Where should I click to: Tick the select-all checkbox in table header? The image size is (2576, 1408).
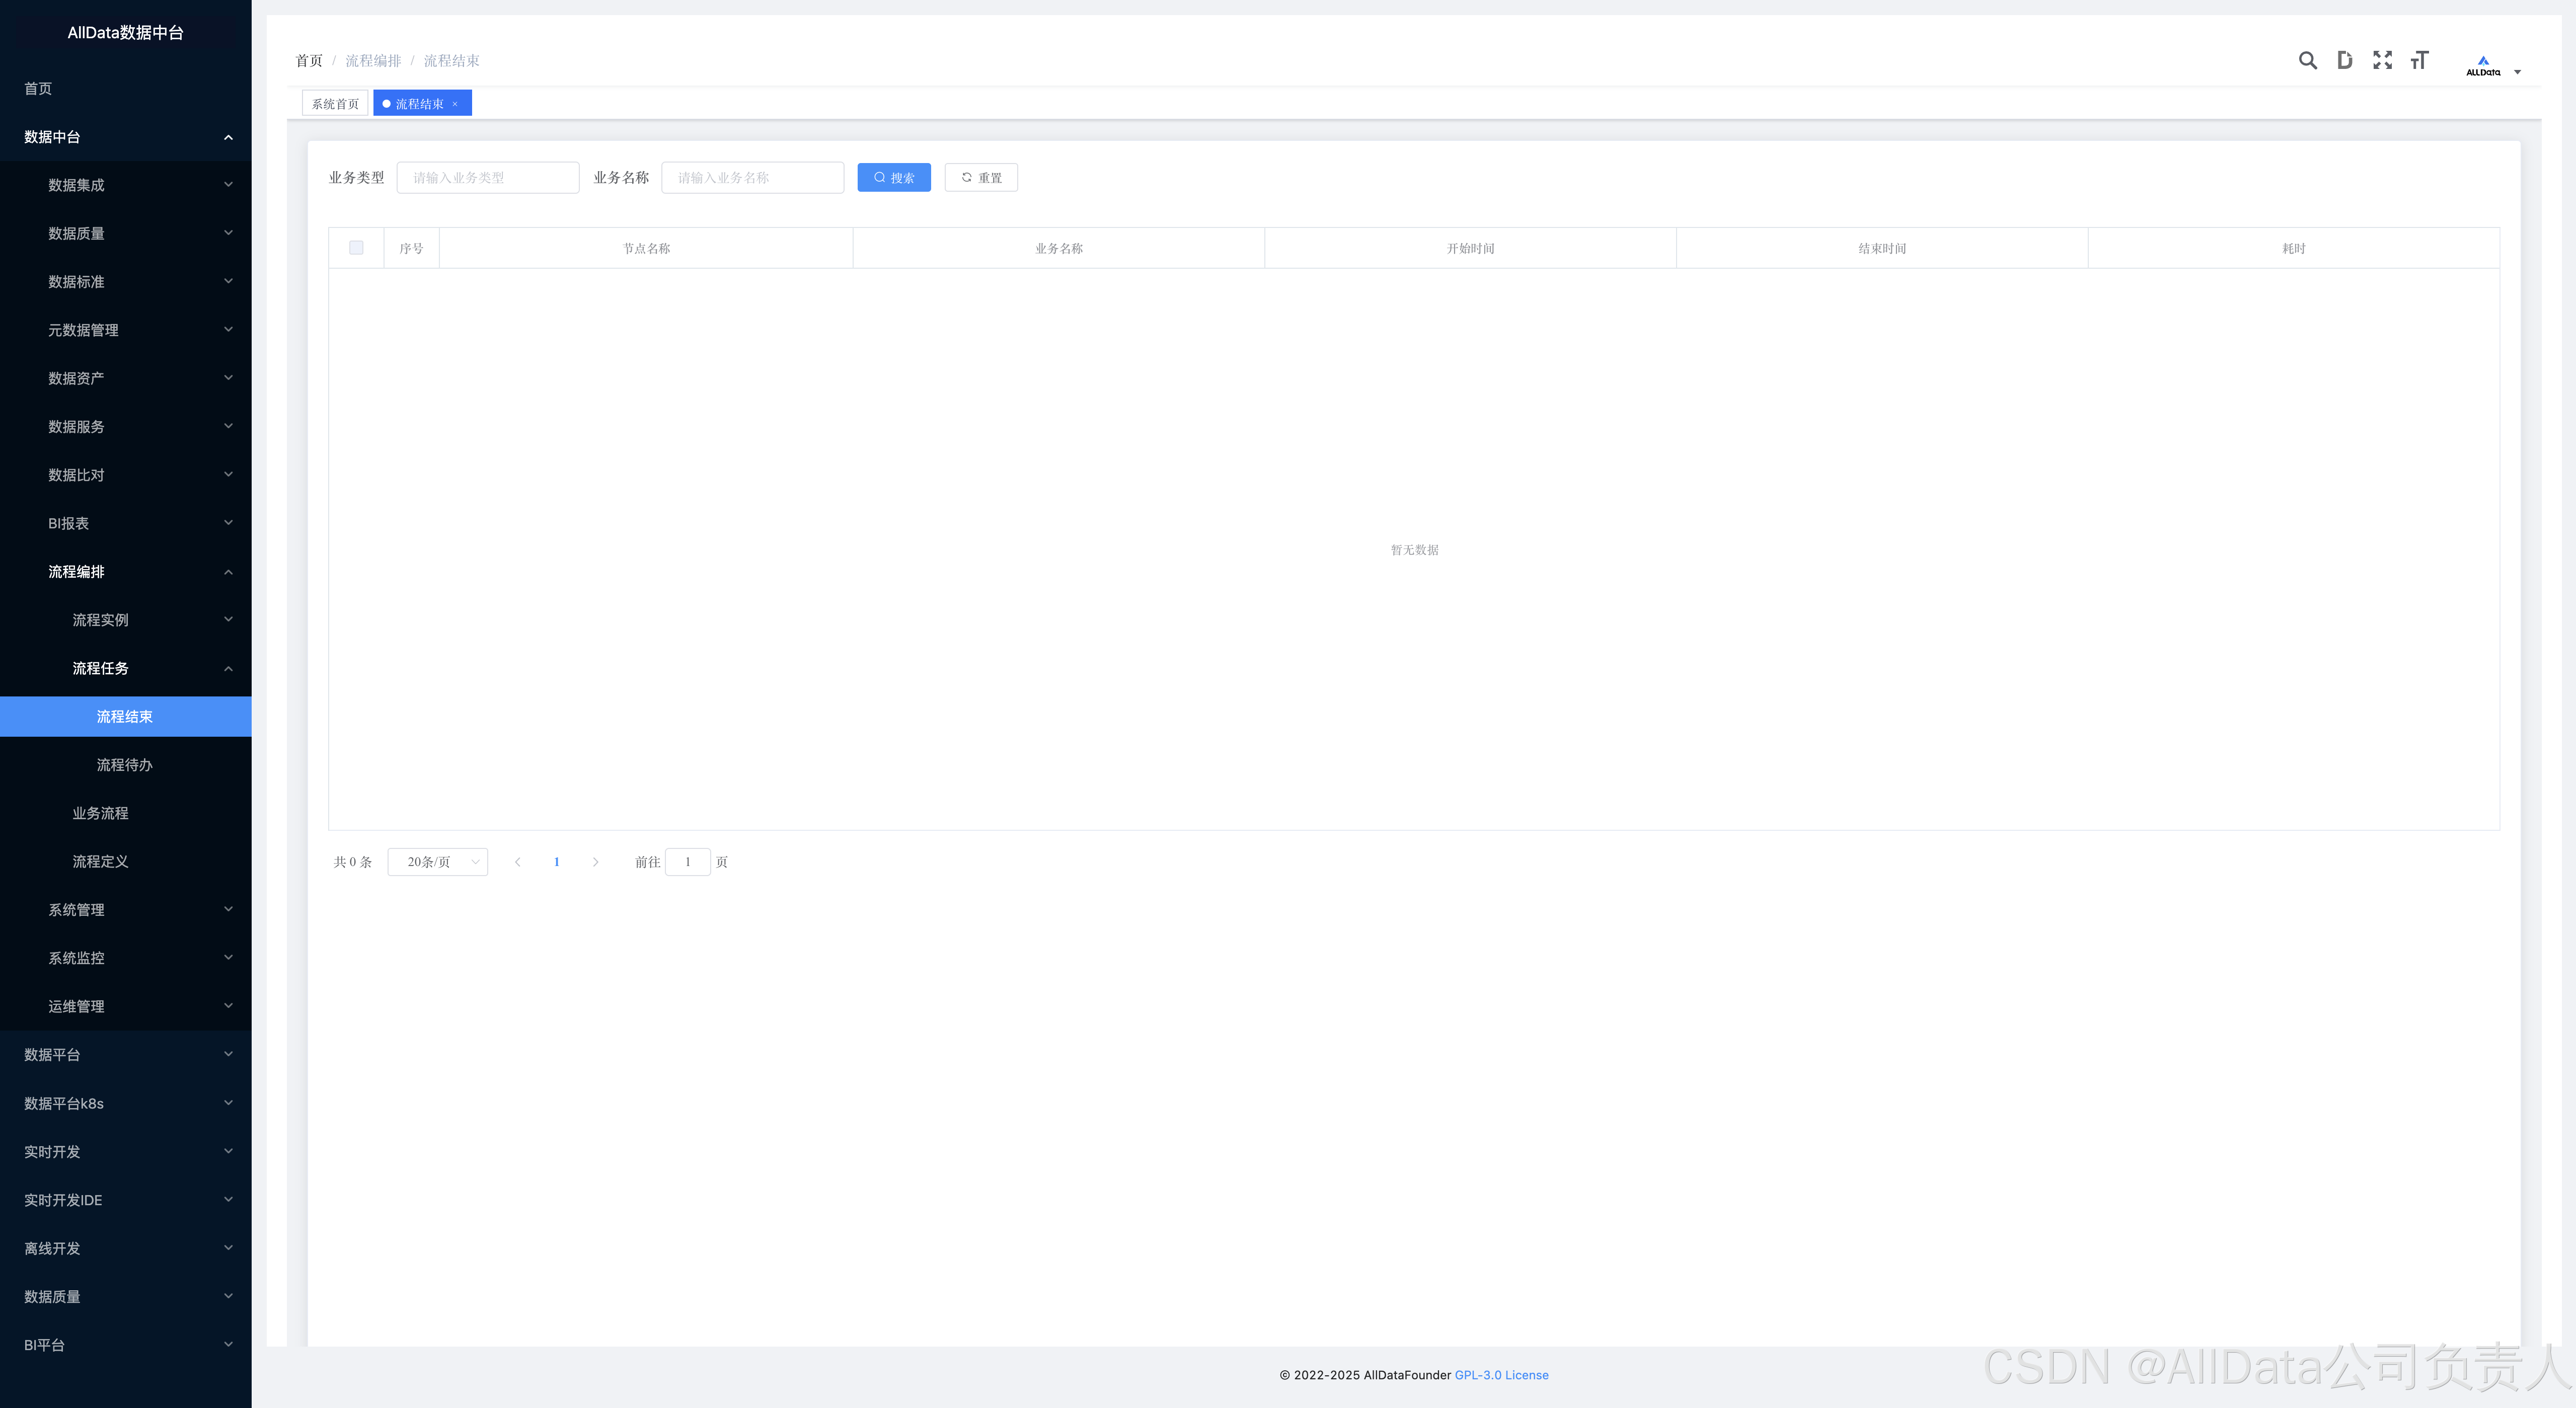click(356, 248)
